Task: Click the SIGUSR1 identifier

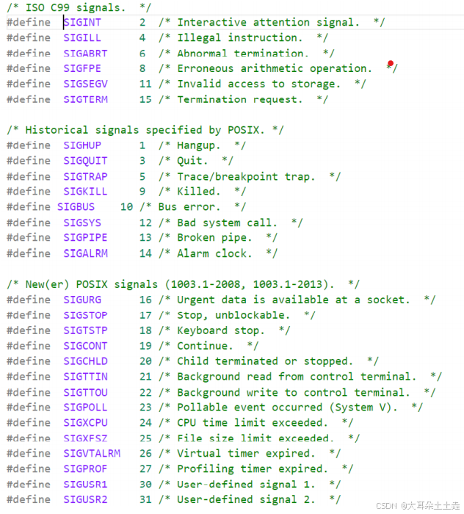Action: pos(85,485)
